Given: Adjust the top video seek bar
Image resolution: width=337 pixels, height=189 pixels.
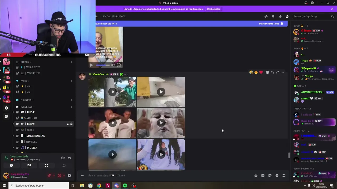Looking at the screenshot, I should (103, 65).
